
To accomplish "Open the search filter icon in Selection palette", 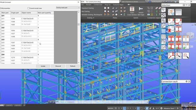I will click(171, 12).
